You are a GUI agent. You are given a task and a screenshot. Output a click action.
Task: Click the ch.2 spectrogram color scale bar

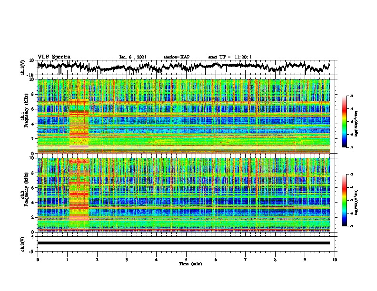pos(345,200)
